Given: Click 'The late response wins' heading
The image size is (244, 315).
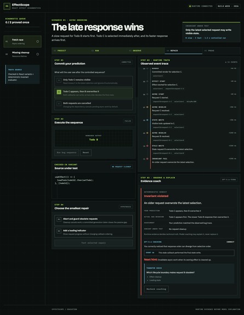Looking at the screenshot, I should [x=98, y=27].
